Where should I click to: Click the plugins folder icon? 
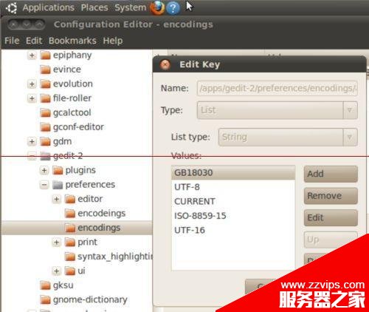coord(58,170)
